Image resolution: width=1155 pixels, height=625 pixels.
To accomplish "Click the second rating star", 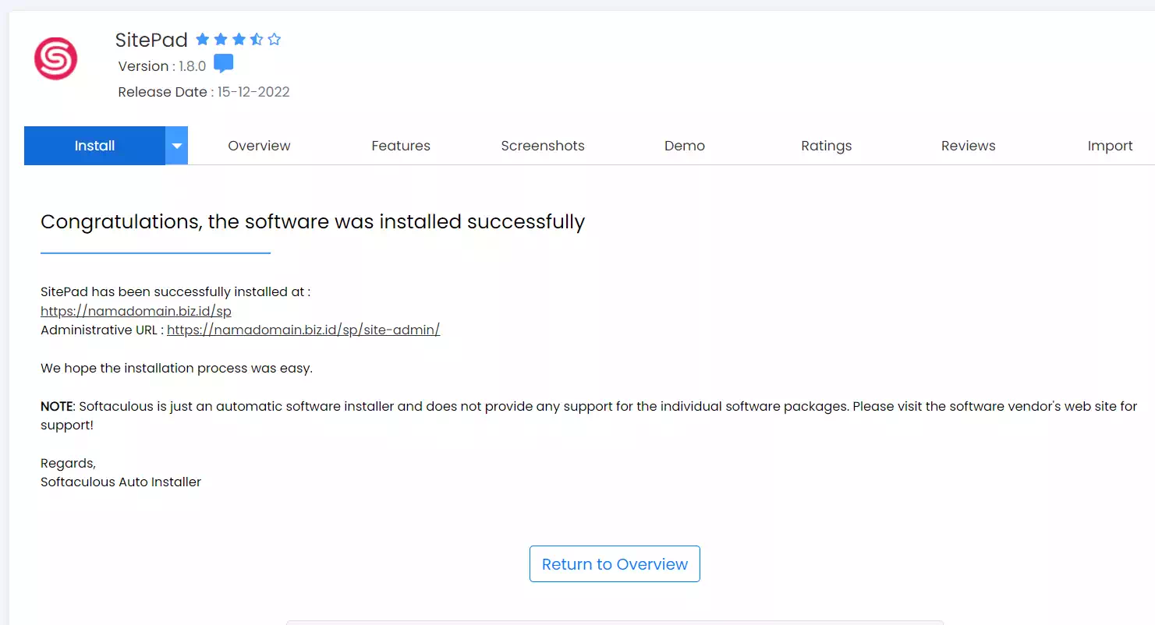I will pos(221,39).
